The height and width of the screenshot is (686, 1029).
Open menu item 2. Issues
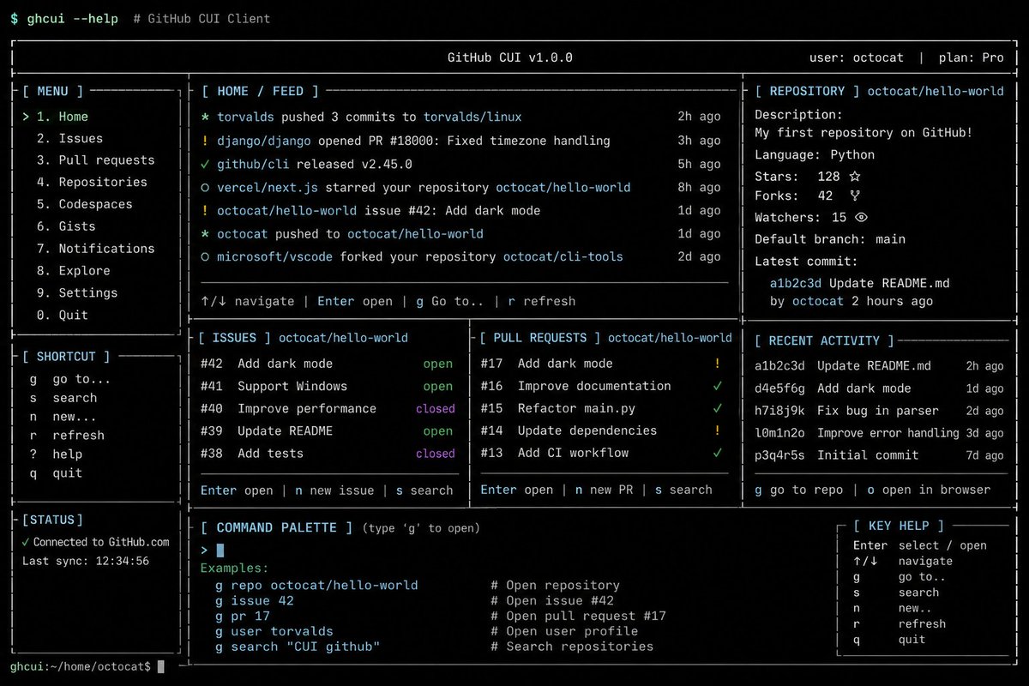click(x=69, y=138)
